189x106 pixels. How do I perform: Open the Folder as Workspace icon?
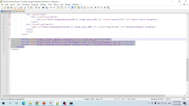coord(88,7)
